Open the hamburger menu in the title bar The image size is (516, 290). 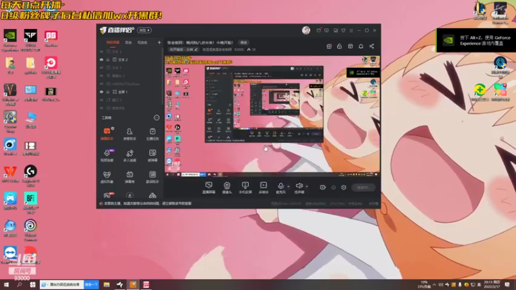pyautogui.click(x=351, y=30)
